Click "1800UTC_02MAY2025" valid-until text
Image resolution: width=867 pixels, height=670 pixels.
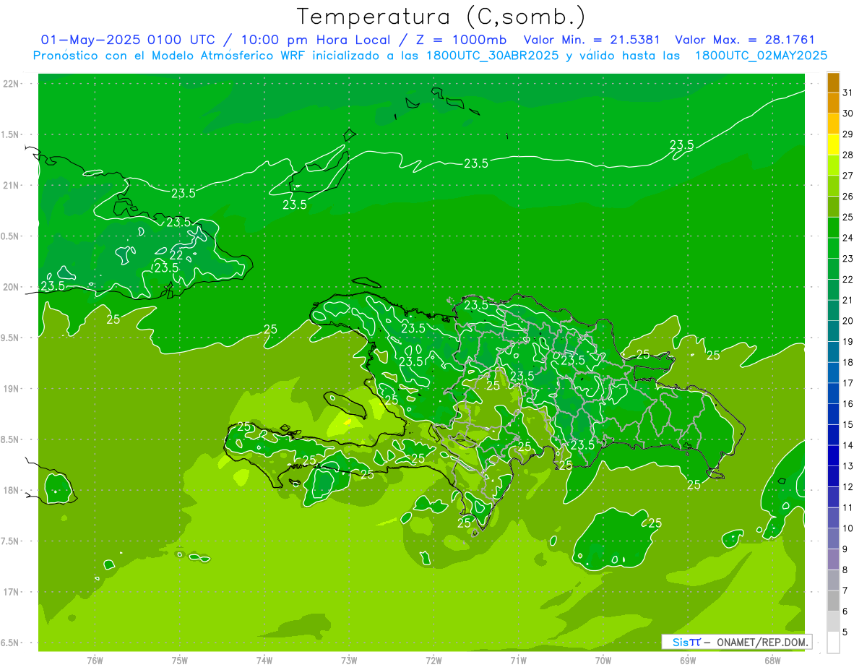pos(761,56)
